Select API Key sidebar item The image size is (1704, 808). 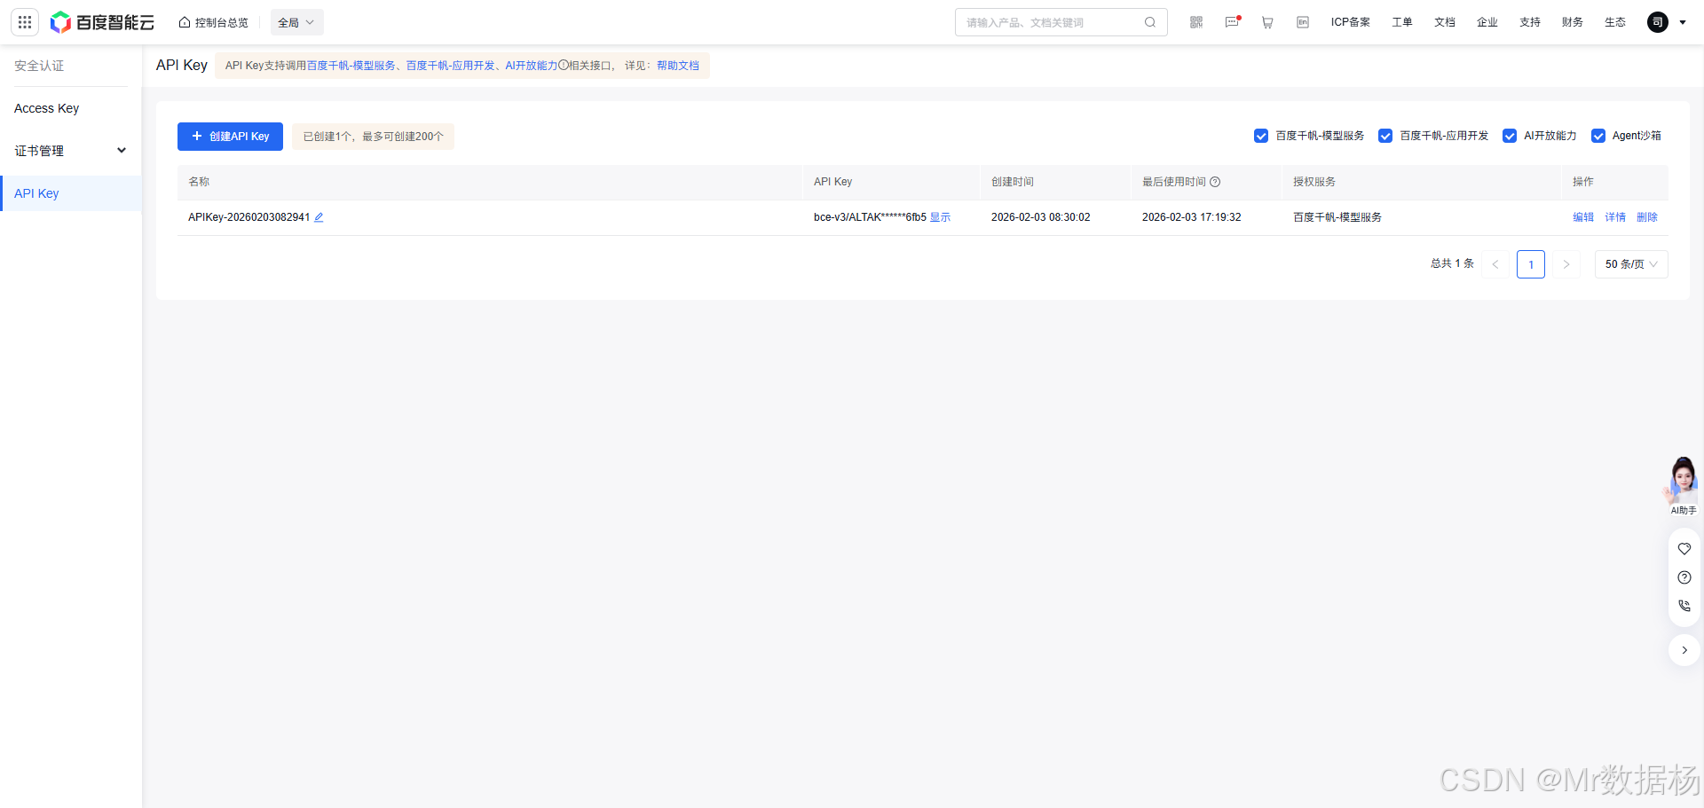71,193
